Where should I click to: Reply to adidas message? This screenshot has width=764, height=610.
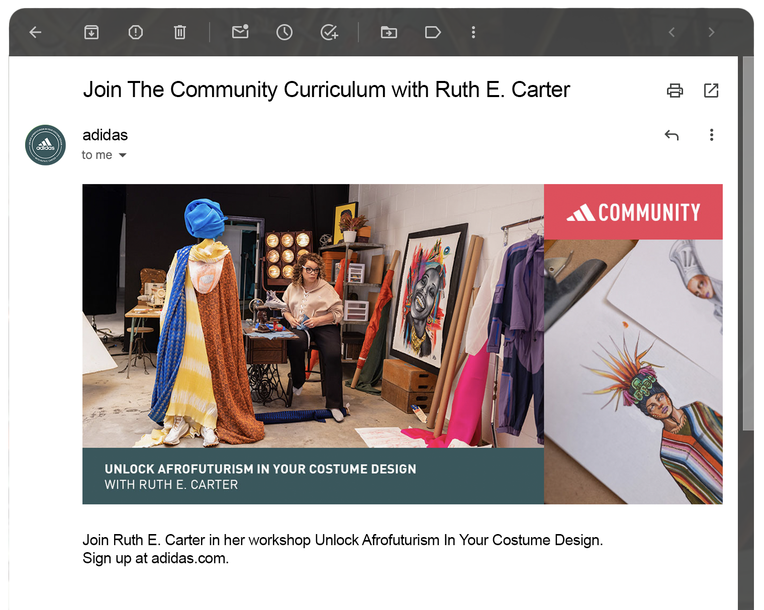672,135
